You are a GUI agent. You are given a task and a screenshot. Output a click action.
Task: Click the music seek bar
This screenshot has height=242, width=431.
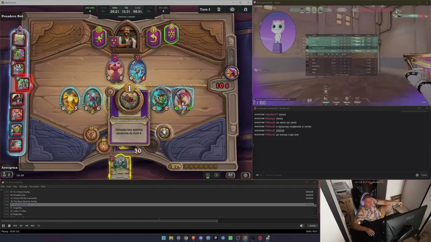pyautogui.click(x=159, y=221)
